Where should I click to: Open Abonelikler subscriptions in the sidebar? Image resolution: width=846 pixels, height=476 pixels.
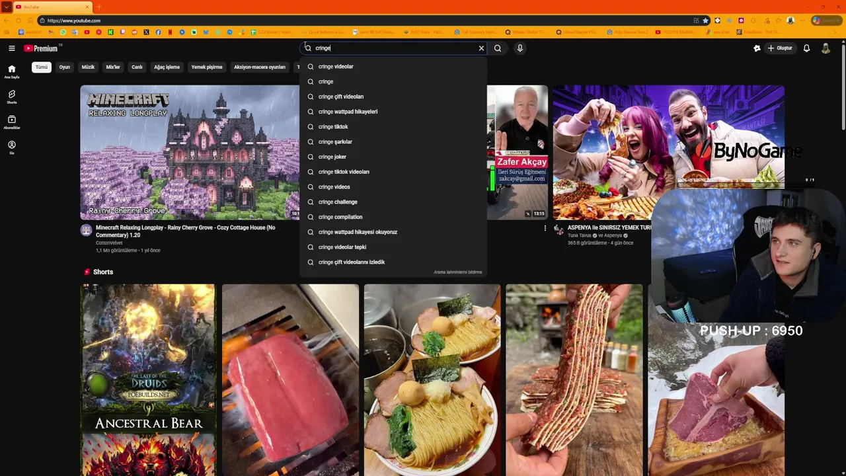pyautogui.click(x=11, y=122)
